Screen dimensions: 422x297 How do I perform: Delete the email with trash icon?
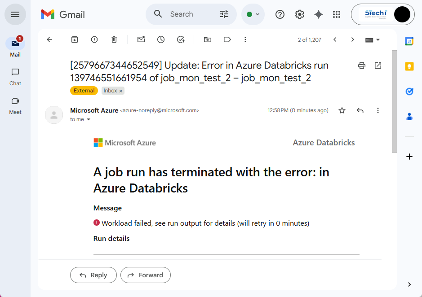tap(114, 39)
